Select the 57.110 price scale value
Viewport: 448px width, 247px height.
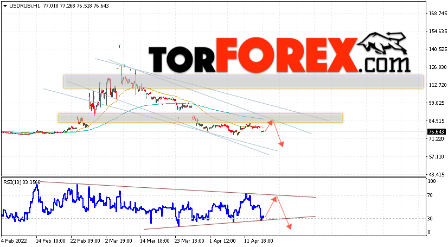(437, 157)
